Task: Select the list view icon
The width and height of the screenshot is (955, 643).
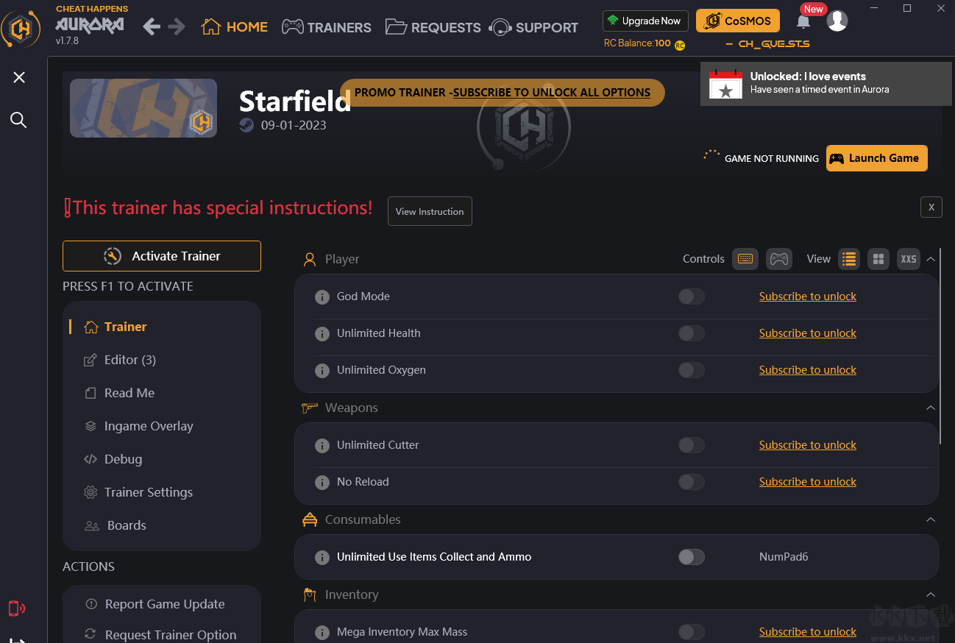Action: (x=849, y=259)
